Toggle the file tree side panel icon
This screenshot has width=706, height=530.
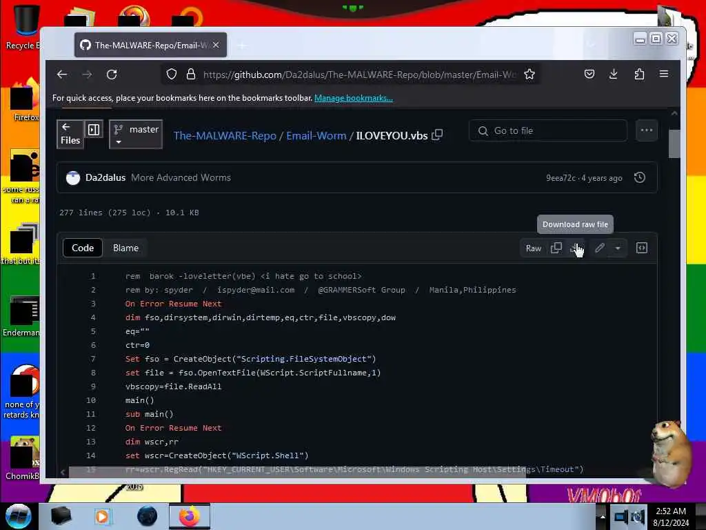pyautogui.click(x=94, y=130)
